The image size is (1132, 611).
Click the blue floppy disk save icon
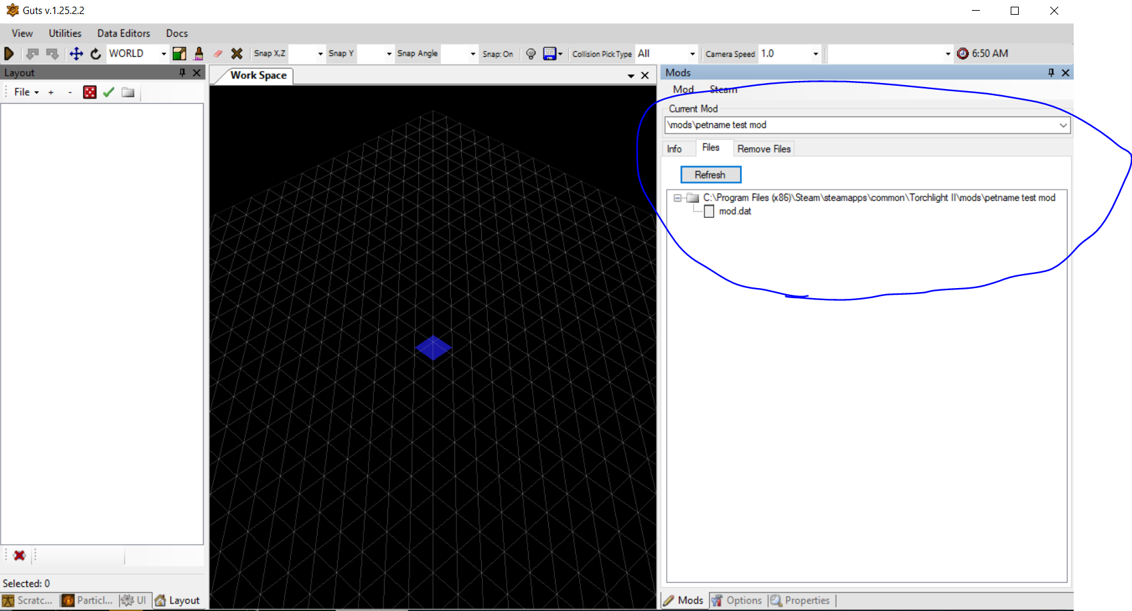point(550,54)
